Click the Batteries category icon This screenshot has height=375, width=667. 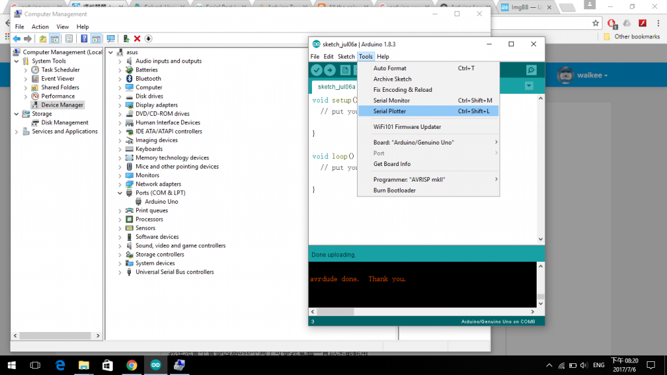pos(130,70)
